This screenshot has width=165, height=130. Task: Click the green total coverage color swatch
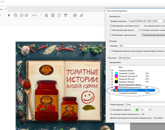tap(137, 110)
